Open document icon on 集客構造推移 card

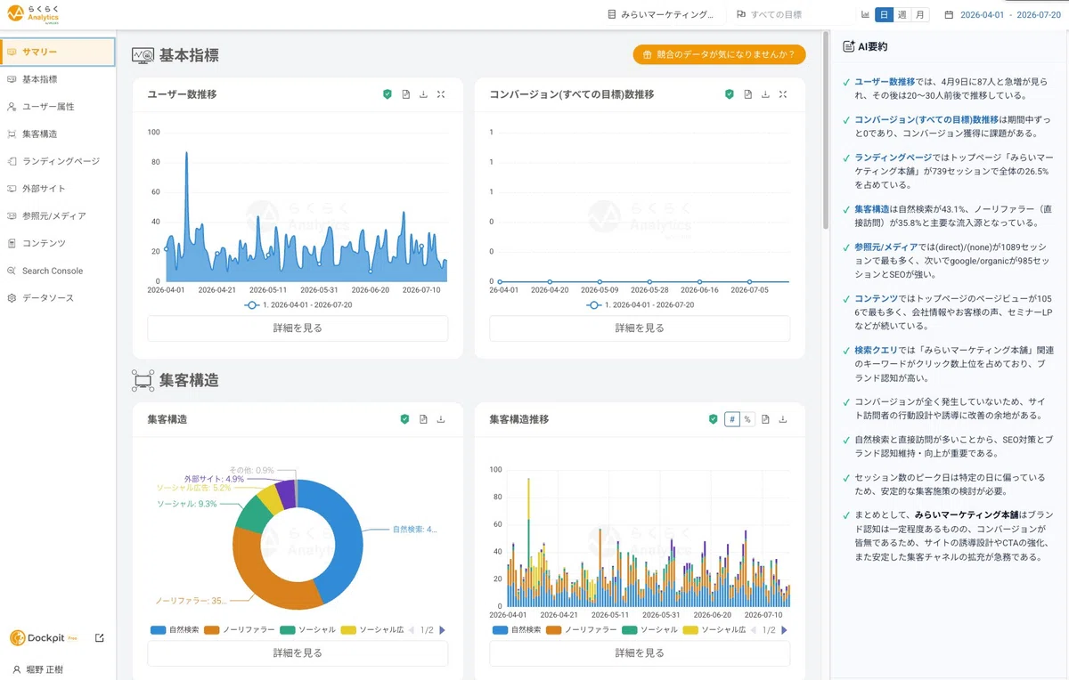[x=765, y=419]
